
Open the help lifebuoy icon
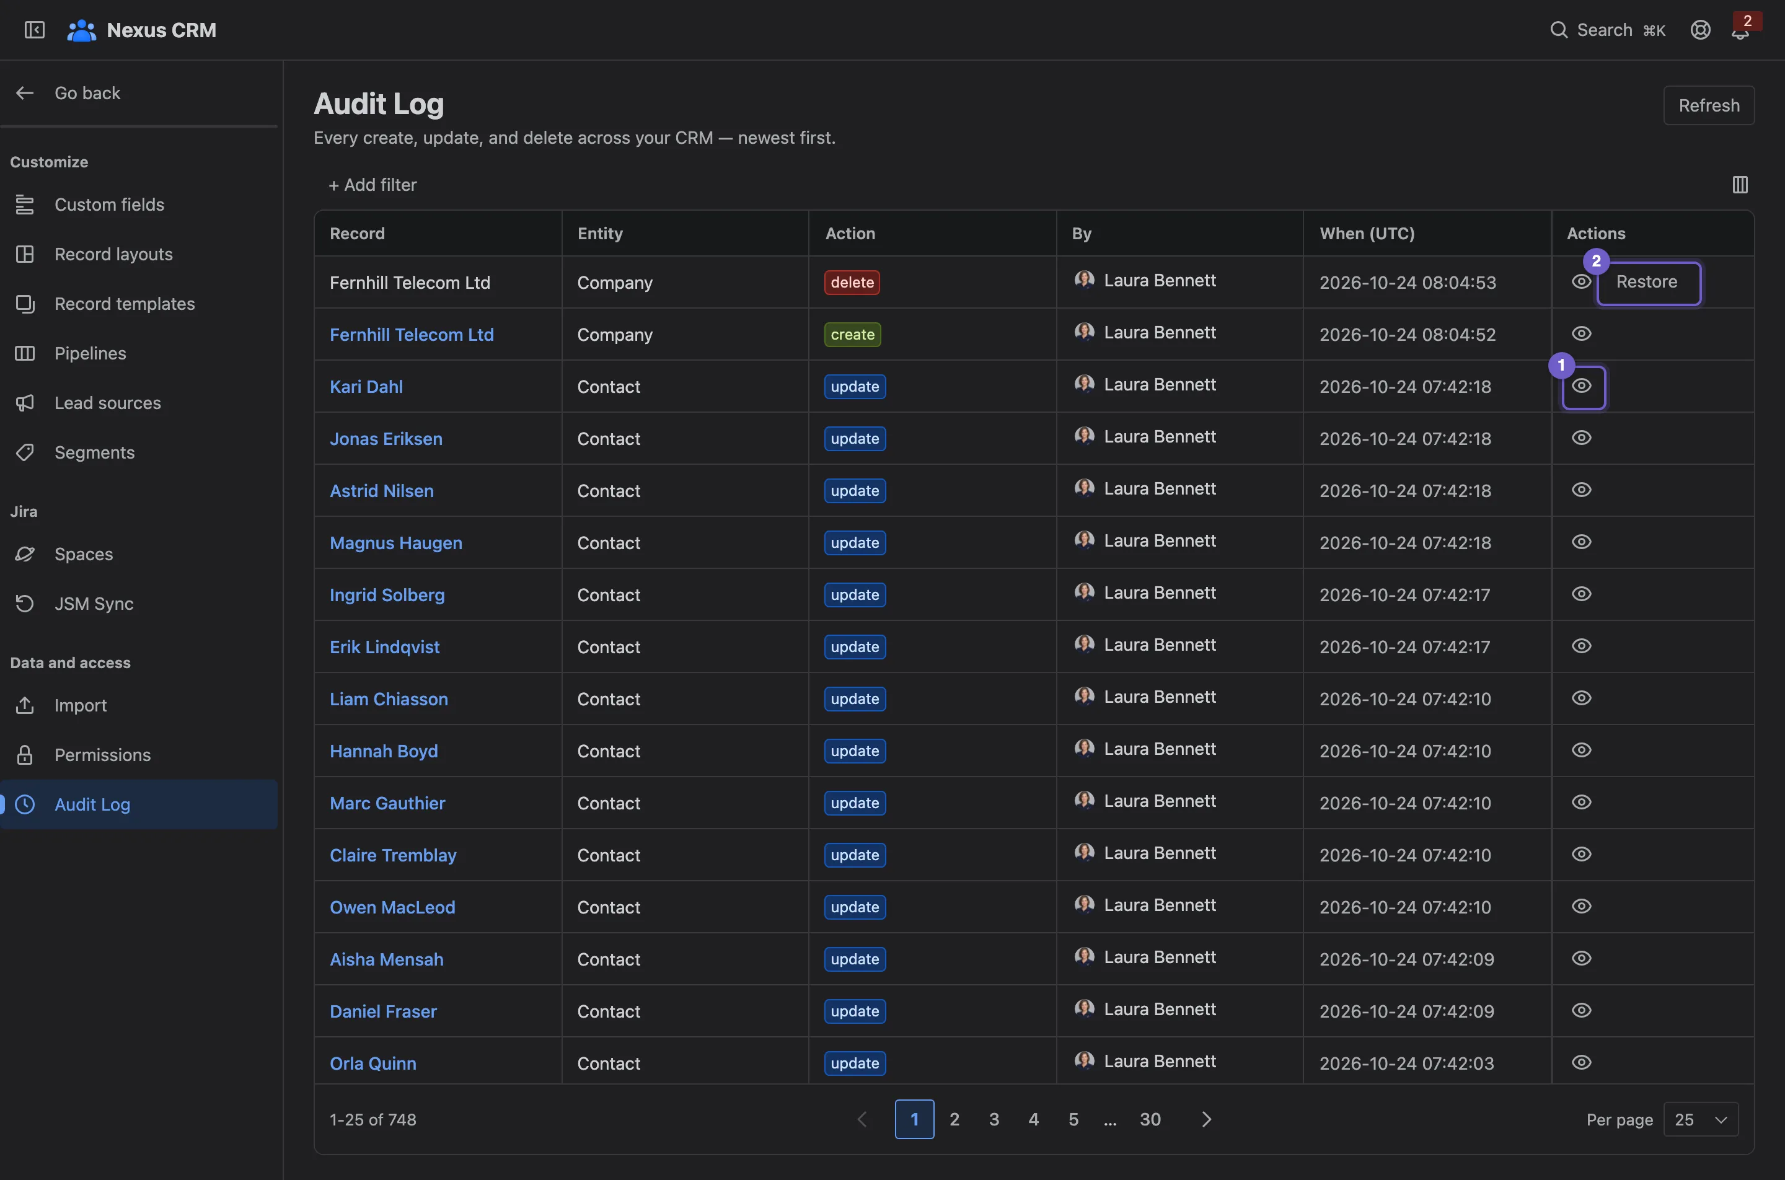coord(1700,30)
